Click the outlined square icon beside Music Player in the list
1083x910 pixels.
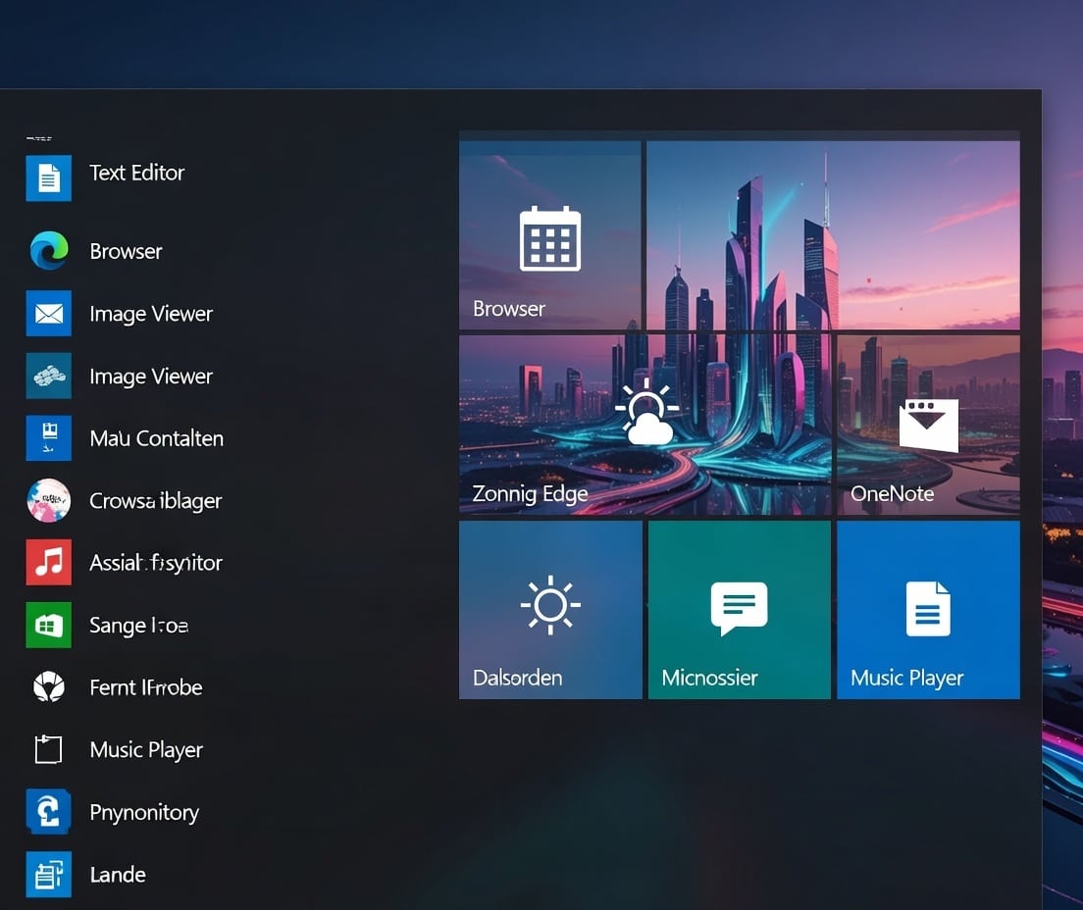point(48,749)
